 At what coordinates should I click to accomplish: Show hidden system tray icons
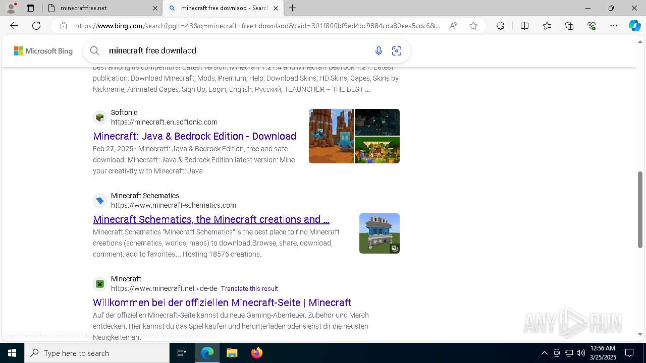(545, 353)
